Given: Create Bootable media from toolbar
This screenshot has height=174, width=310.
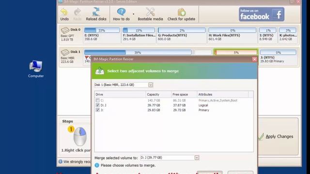Looking at the screenshot, I should (x=150, y=14).
